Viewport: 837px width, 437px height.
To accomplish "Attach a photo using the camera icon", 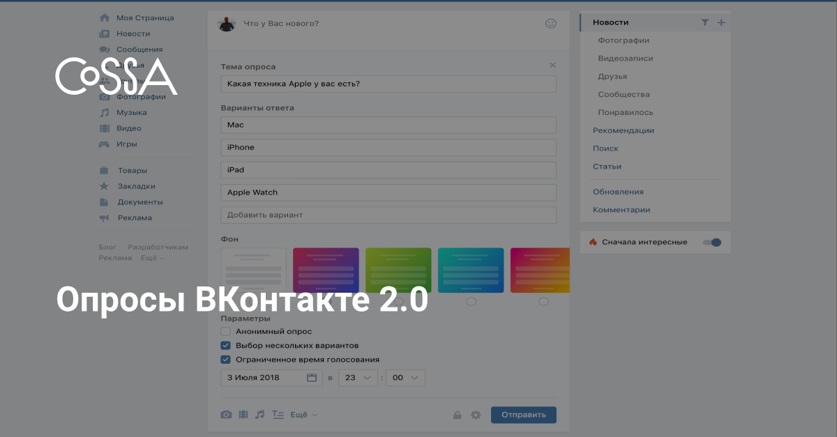I will (226, 415).
